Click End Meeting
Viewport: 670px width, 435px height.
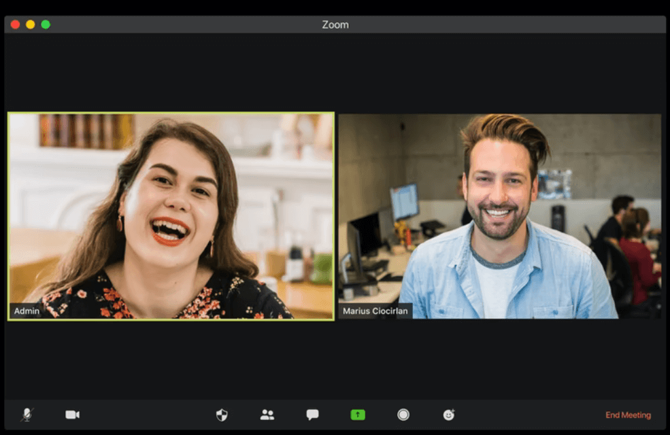628,415
